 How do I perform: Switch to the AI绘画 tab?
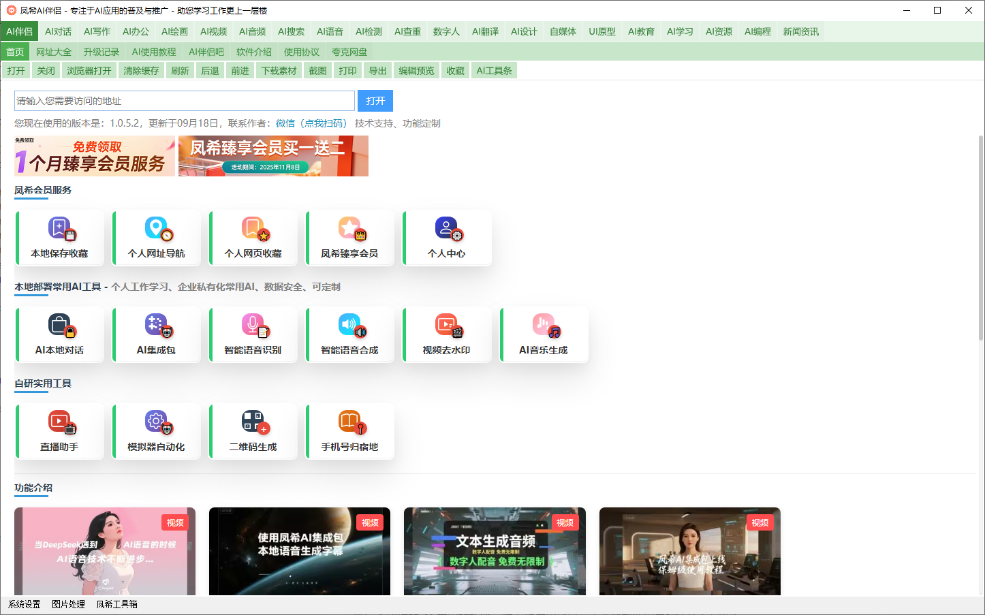[175, 31]
